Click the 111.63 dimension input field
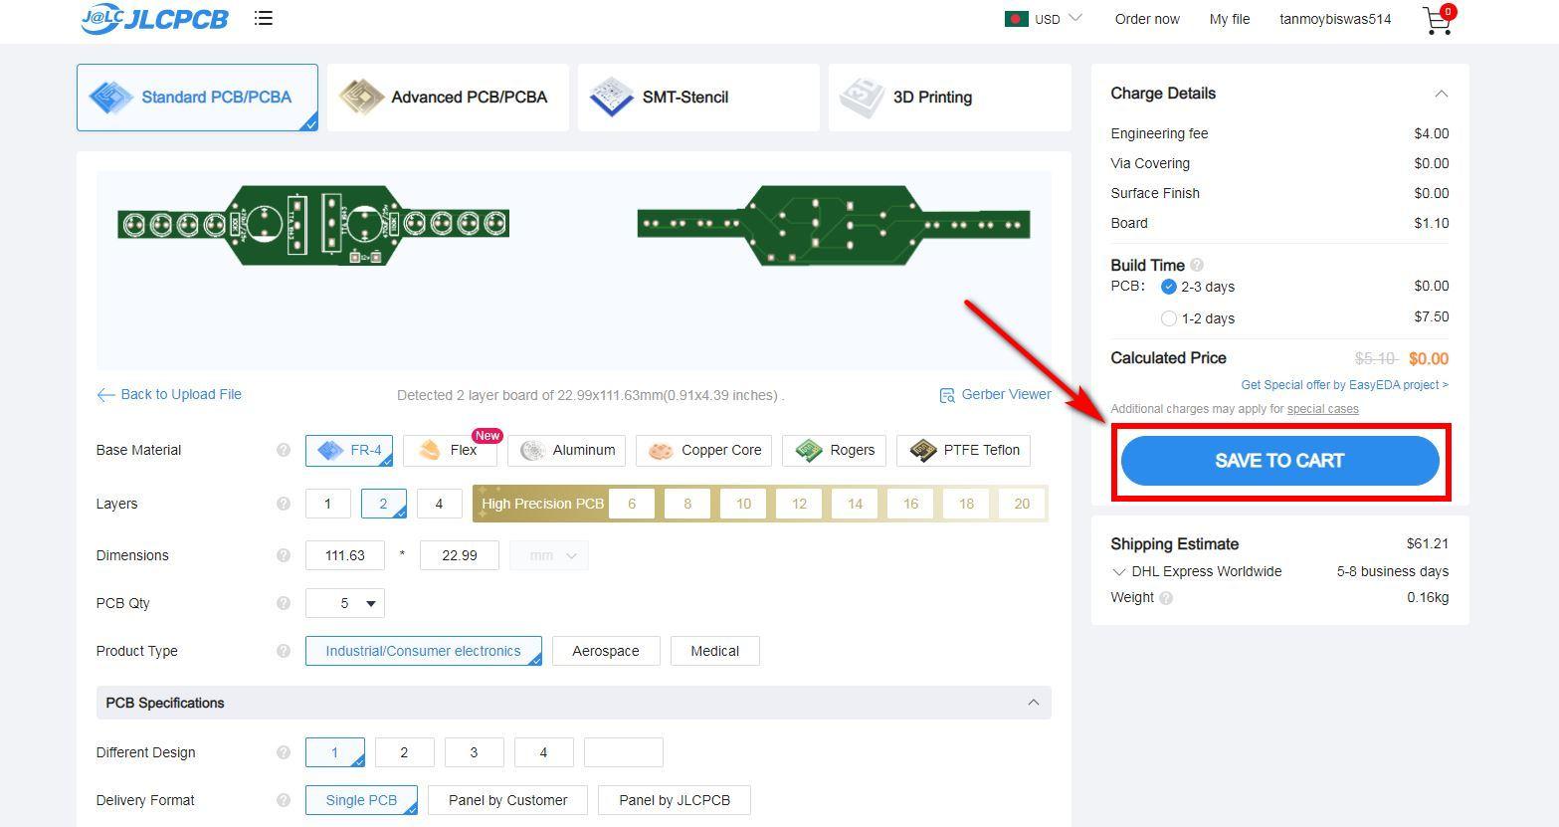The height and width of the screenshot is (827, 1559). point(345,555)
